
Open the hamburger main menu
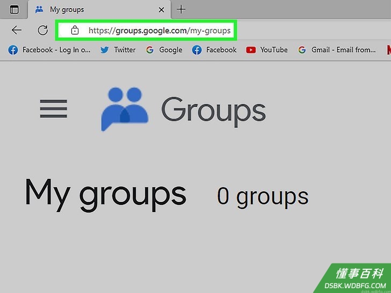coord(53,108)
